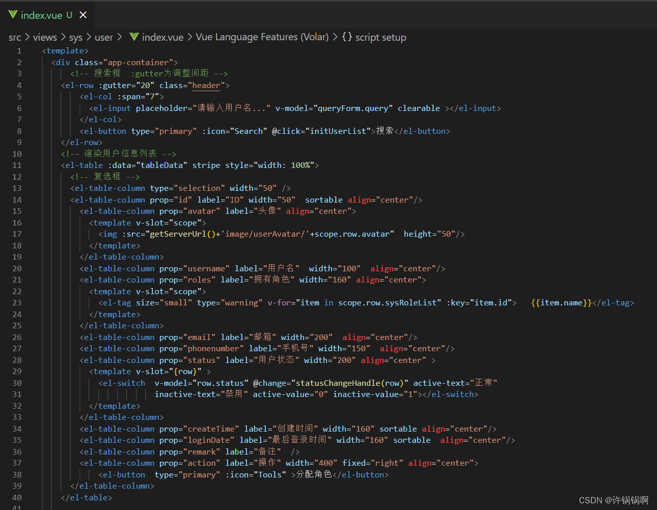The width and height of the screenshot is (657, 510).
Task: Click line number 23 in gutter
Action: point(17,303)
